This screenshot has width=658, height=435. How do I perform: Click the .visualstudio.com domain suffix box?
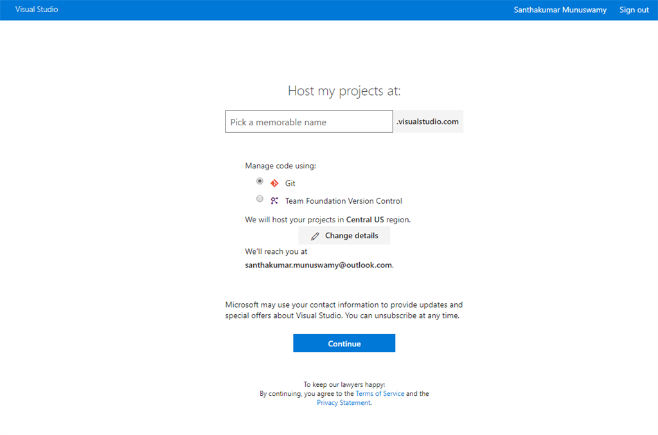pyautogui.click(x=428, y=121)
